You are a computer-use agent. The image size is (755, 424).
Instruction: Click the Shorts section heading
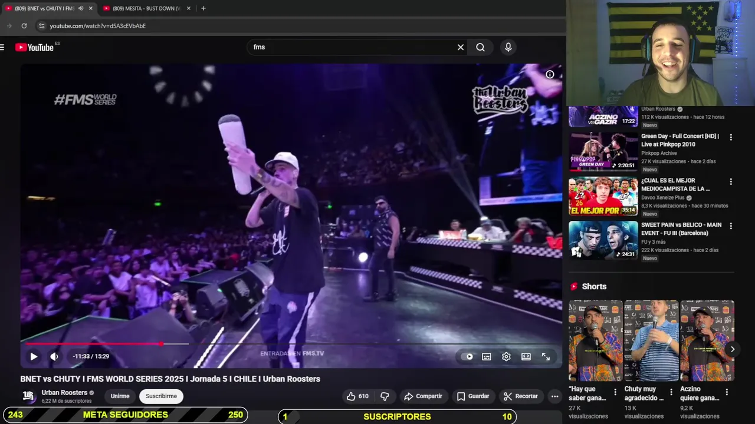(594, 286)
